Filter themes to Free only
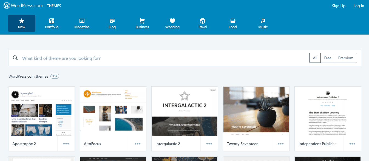 click(328, 58)
